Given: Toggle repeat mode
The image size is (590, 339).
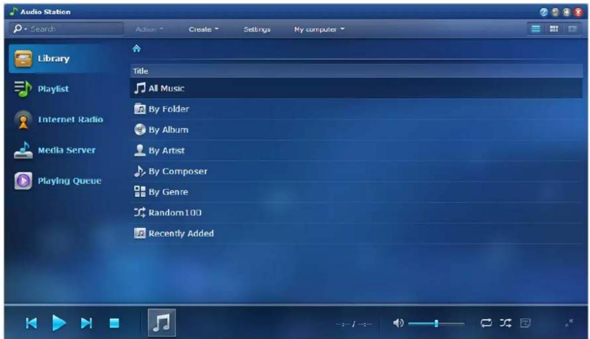Looking at the screenshot, I should tap(486, 323).
